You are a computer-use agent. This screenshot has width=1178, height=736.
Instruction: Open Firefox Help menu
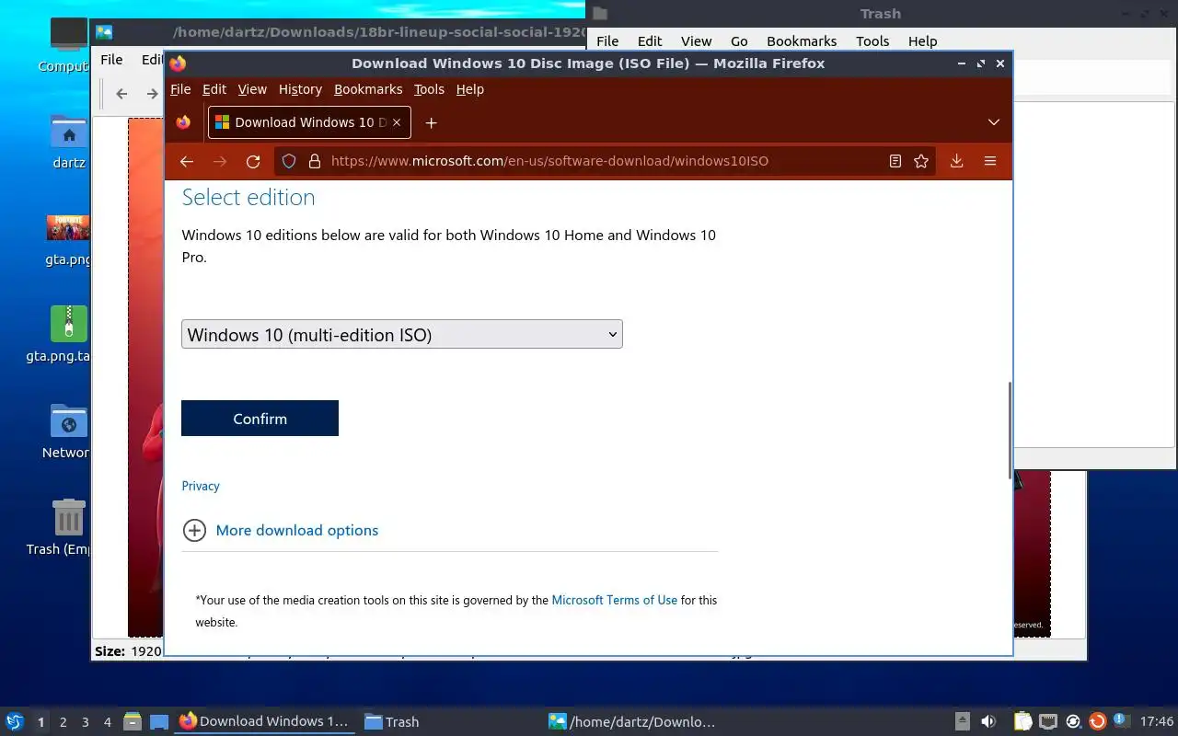click(469, 89)
